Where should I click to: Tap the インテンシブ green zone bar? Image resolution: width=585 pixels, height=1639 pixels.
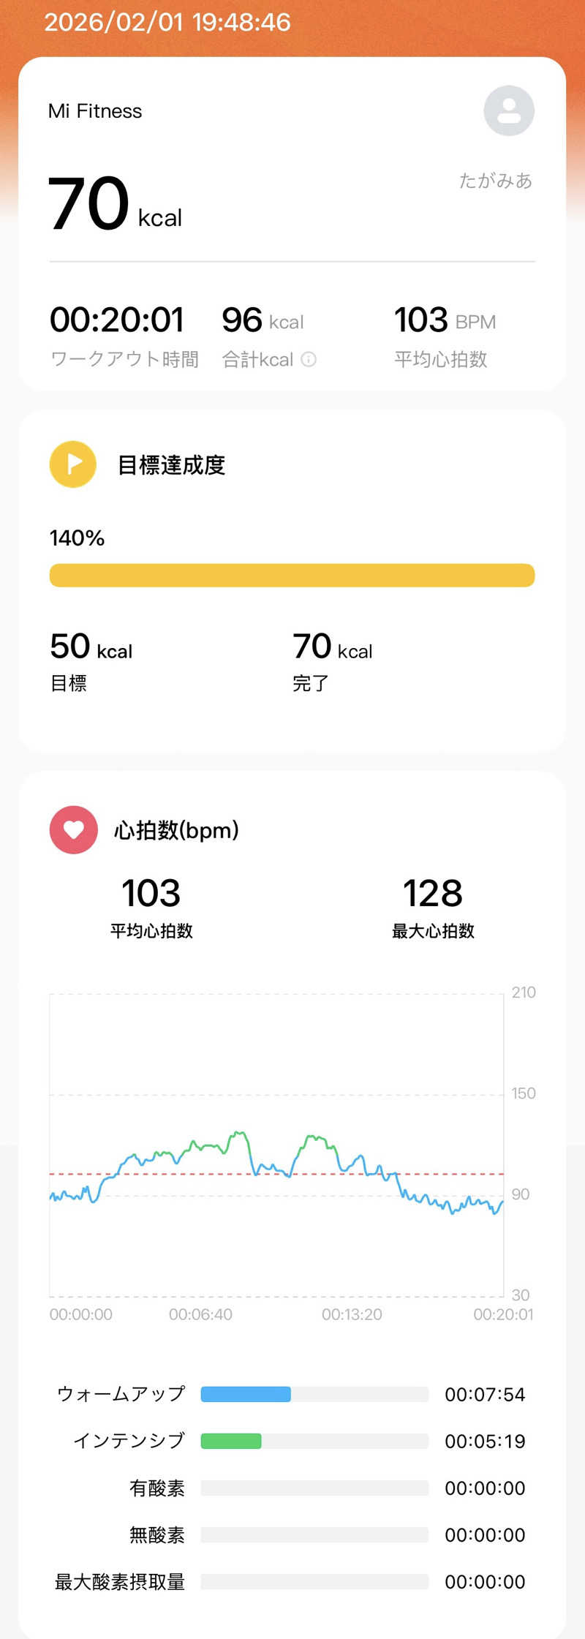tap(231, 1441)
